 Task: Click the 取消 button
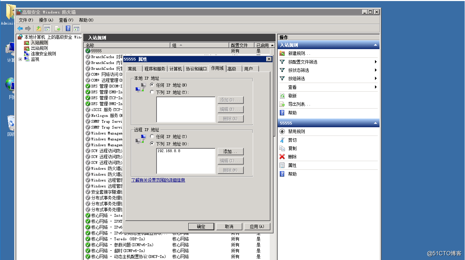coord(229,226)
